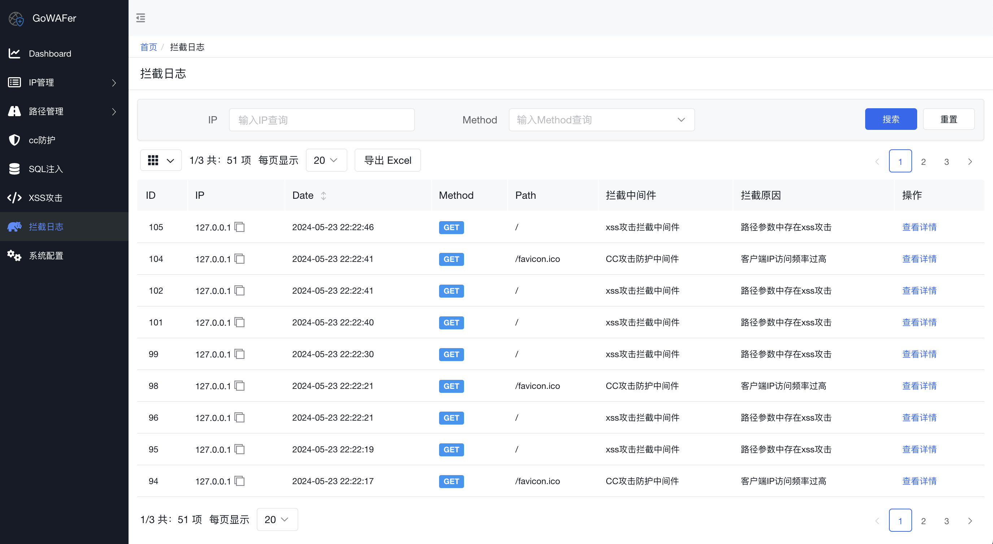Click the top previous page arrow
The image size is (993, 544).
coord(877,162)
